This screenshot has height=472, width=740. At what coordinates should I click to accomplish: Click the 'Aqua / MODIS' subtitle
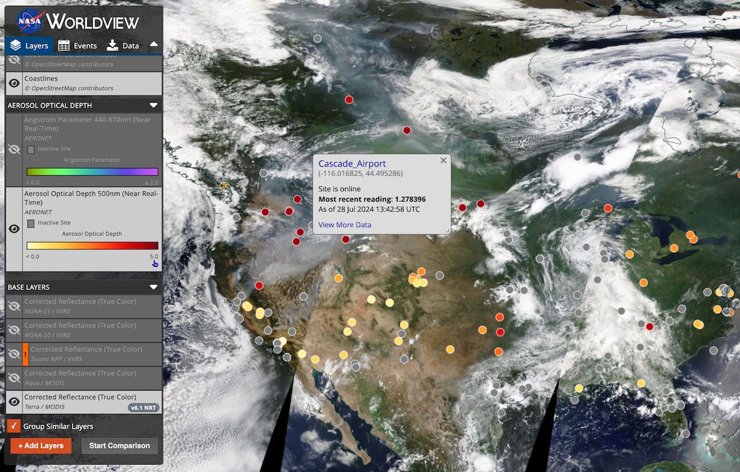(44, 383)
